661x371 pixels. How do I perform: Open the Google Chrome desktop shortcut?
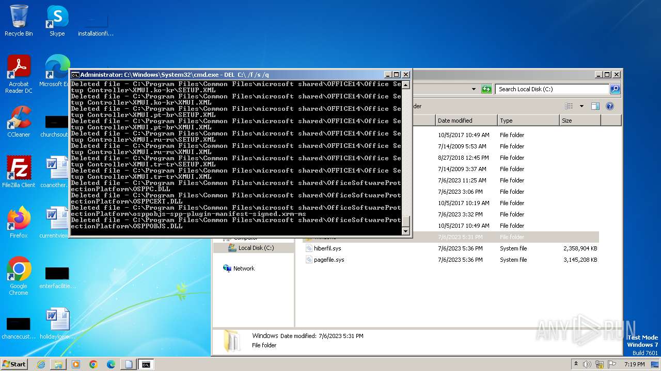point(19,276)
